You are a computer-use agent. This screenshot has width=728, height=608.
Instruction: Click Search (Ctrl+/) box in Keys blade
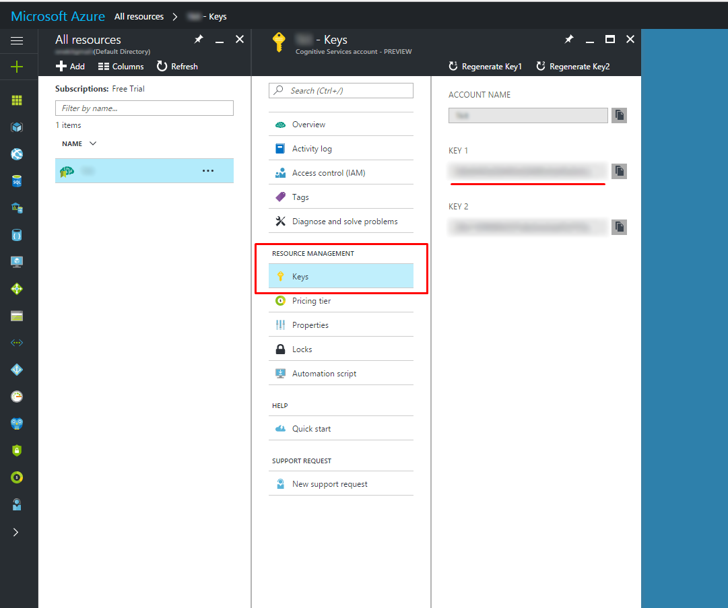(x=341, y=90)
